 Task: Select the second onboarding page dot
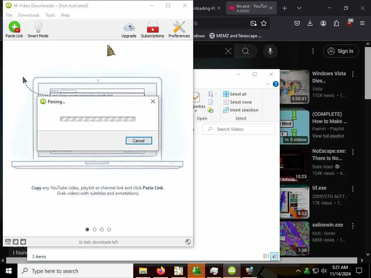click(95, 229)
